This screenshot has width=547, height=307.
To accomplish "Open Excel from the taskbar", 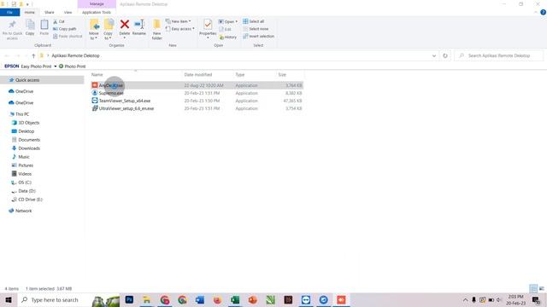I will click(x=235, y=299).
